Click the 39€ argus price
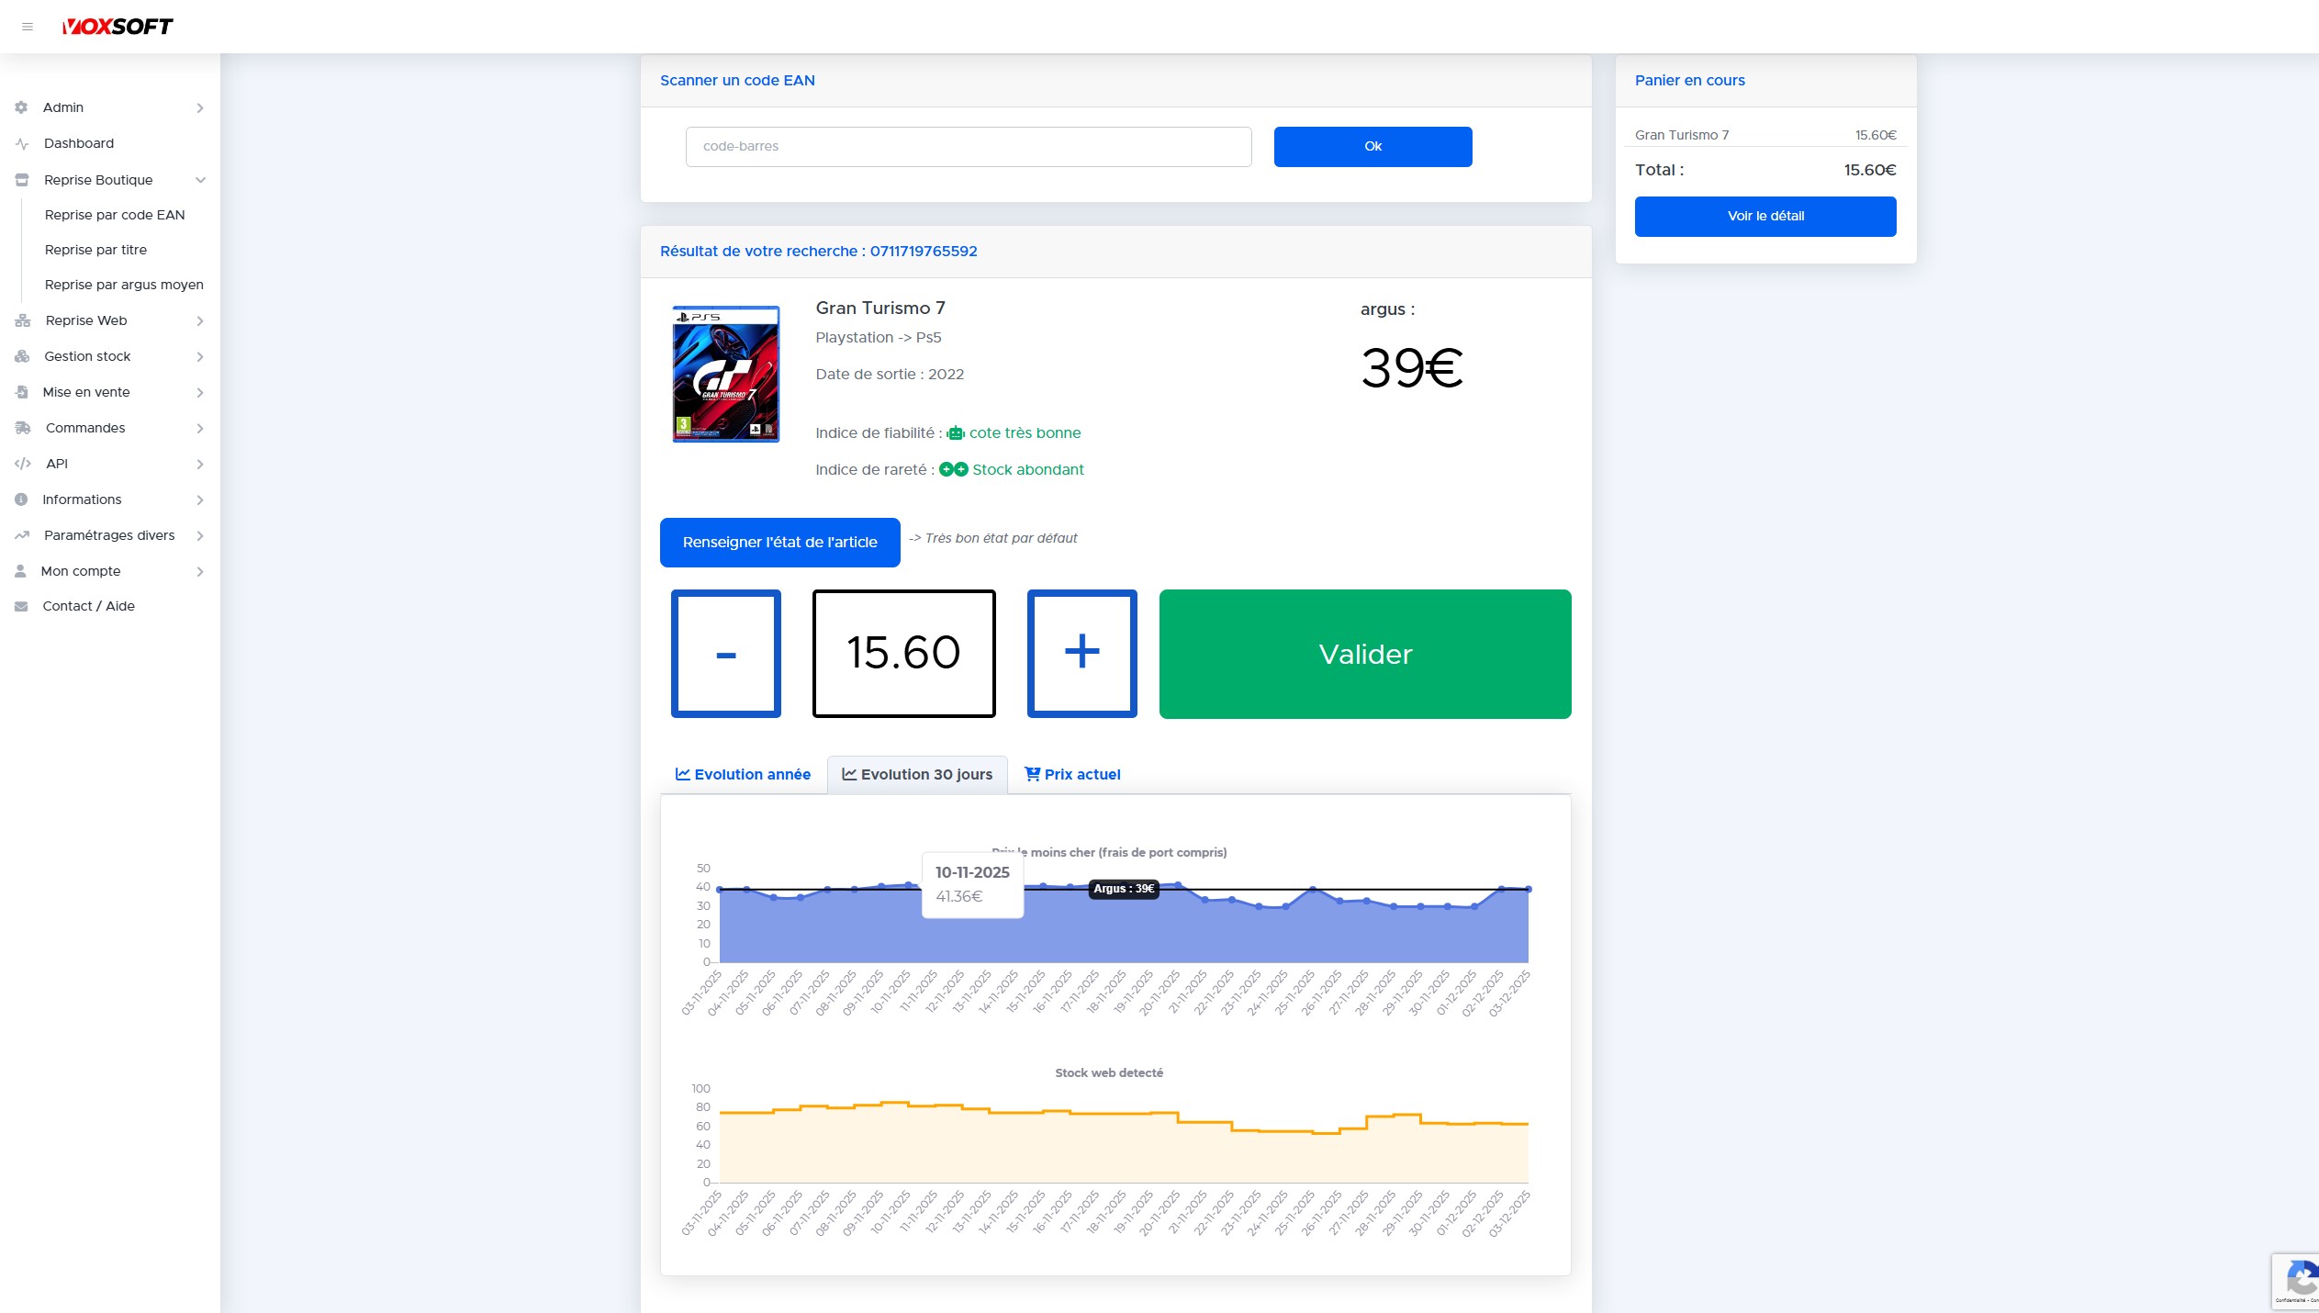The image size is (2319, 1313). 1411,368
